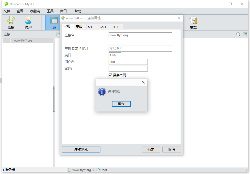The image size is (250, 174).
Task: Click '1 服务器' in the status bar
Action: pos(9,170)
